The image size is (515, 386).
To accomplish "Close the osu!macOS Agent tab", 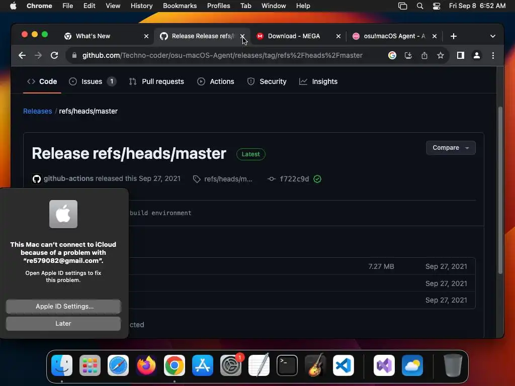I will click(435, 36).
